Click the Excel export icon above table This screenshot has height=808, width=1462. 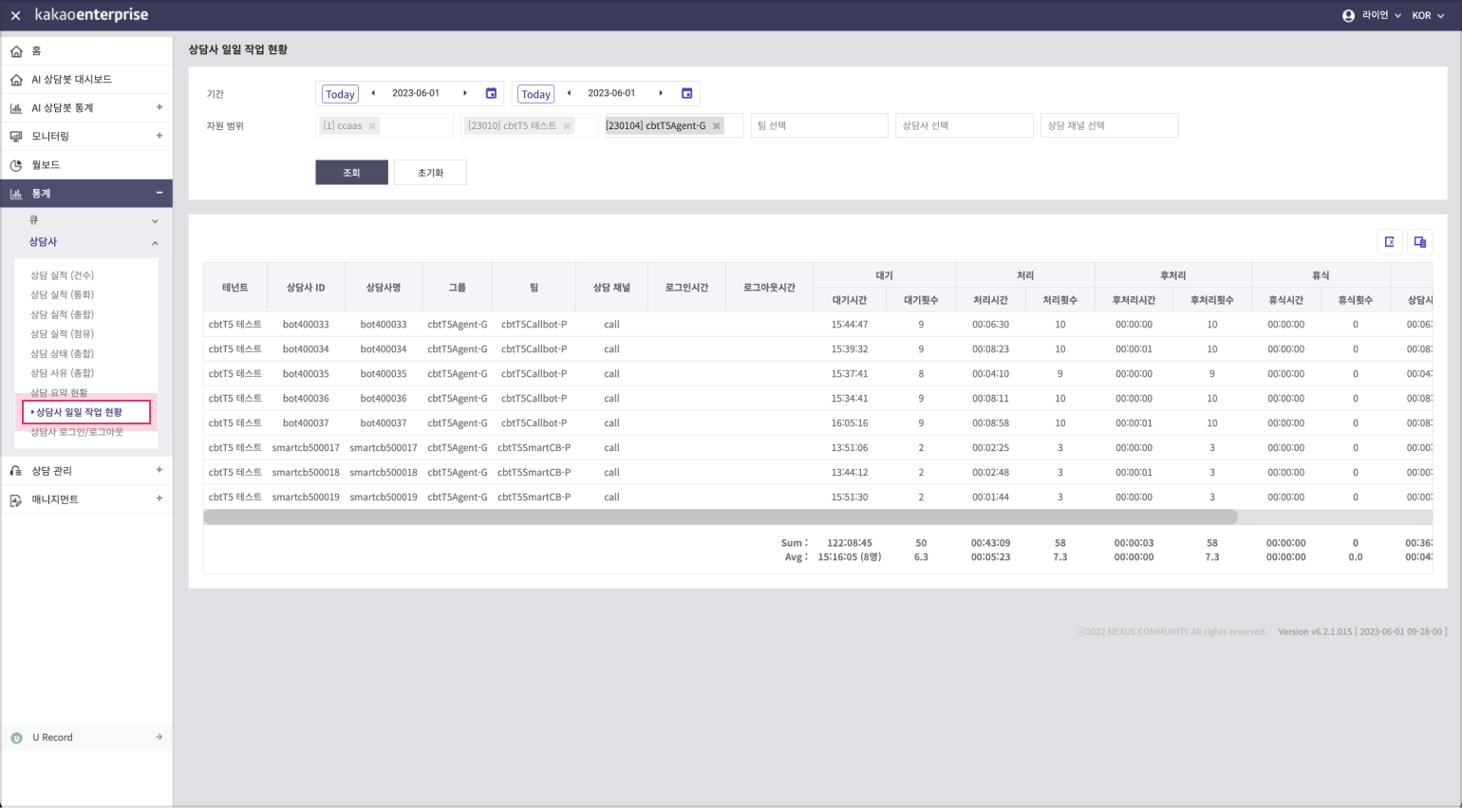(1389, 242)
